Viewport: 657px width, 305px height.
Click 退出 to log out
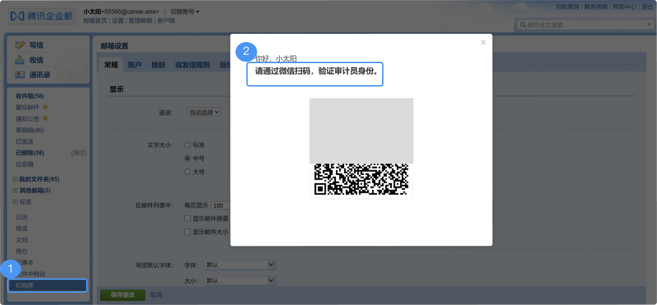tap(647, 7)
